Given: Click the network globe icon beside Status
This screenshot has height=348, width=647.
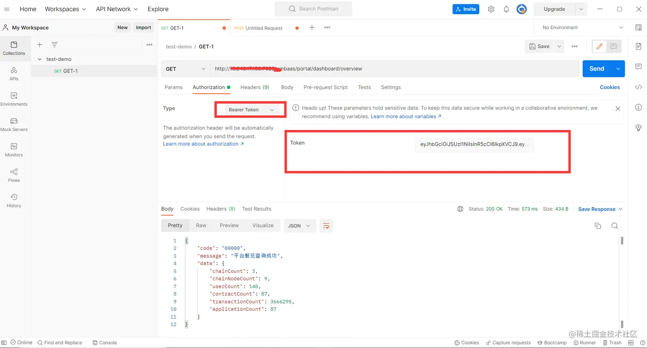Looking at the screenshot, I should (x=460, y=209).
